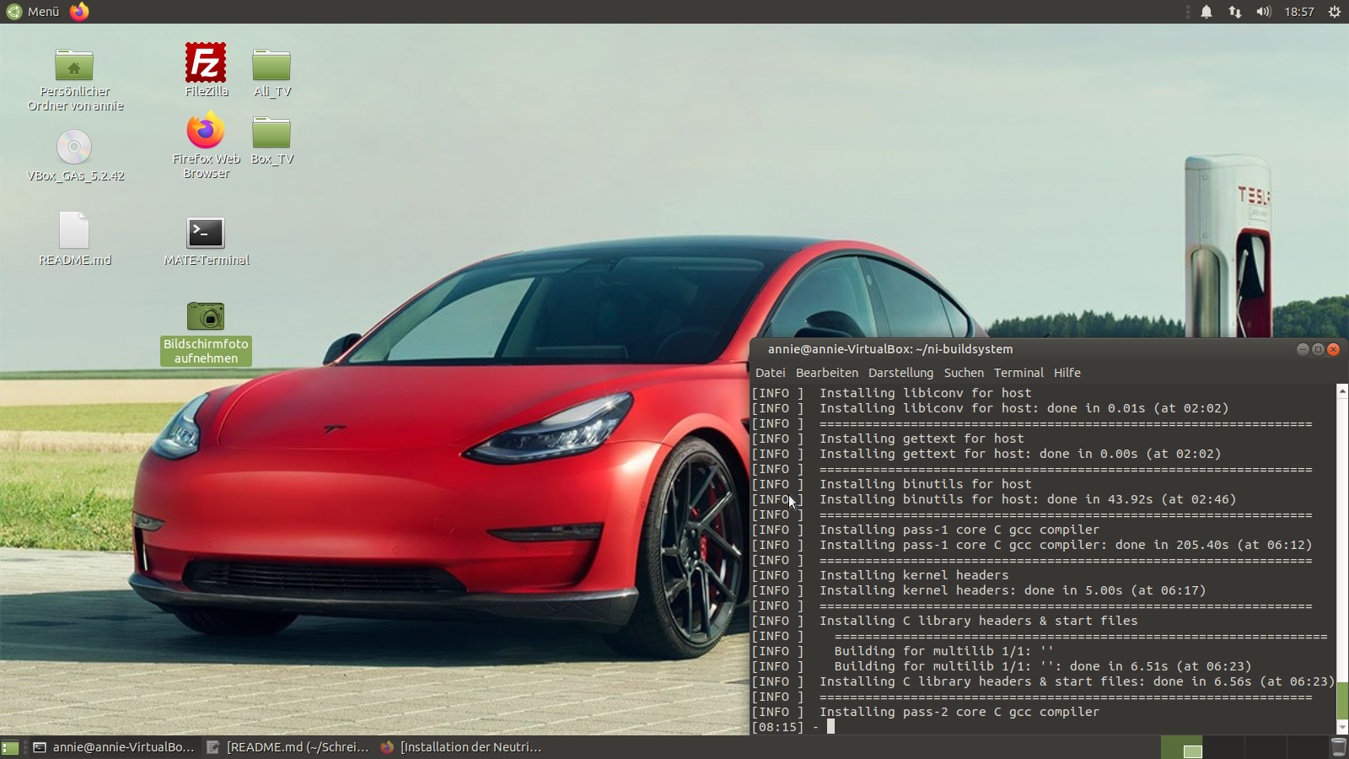Click the Firefox launcher in top panel
Screen dimensions: 1349x759
click(x=79, y=12)
